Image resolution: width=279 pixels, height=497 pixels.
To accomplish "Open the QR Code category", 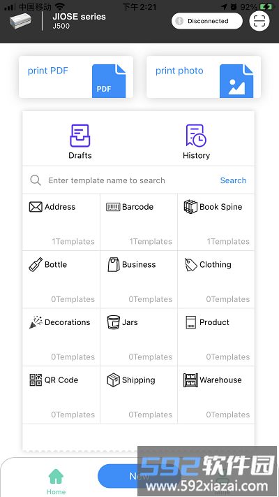I will [61, 395].
